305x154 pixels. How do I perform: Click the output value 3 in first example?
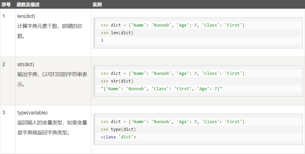tap(102, 40)
